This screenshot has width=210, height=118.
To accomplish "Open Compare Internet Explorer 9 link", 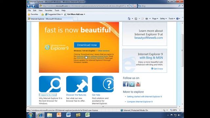I will tap(140, 102).
